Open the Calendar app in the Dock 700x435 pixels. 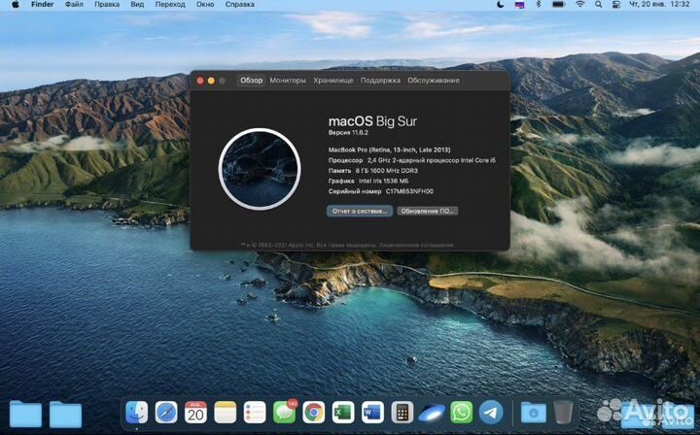click(195, 413)
